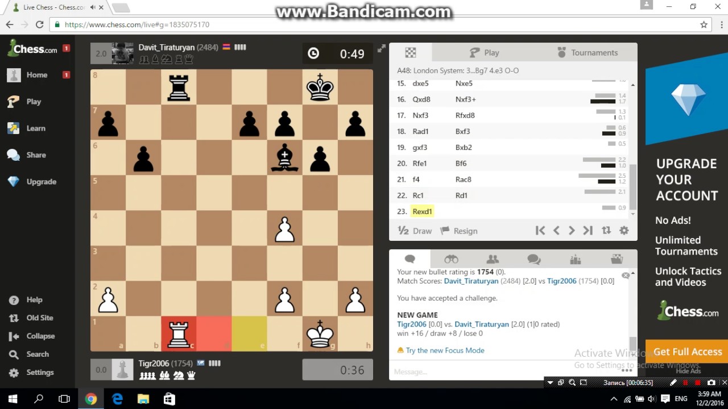Click the Upgrade diamond in sidebar
Viewport: 728px width, 409px height.
(x=14, y=182)
